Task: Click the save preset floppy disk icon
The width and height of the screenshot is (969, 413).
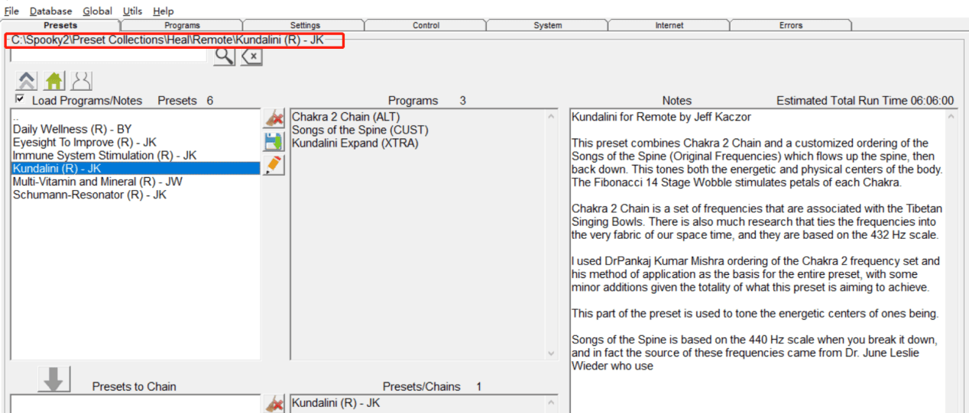Action: coord(274,142)
